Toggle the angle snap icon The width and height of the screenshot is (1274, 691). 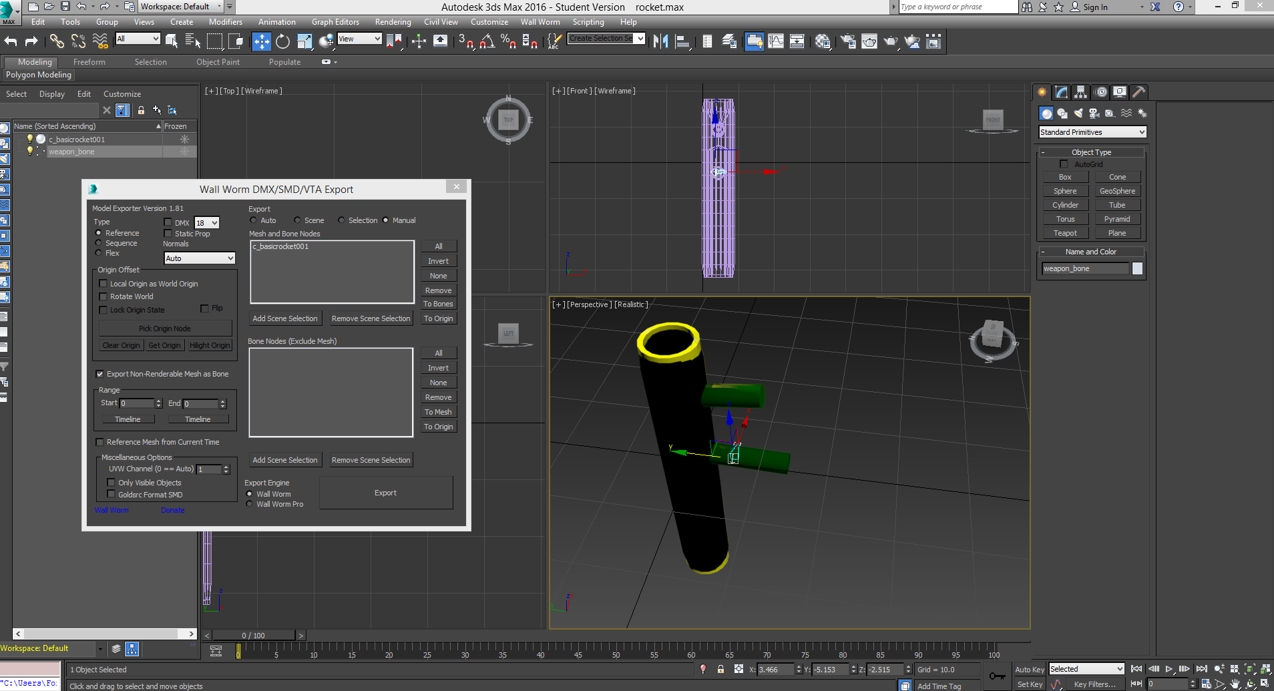tap(487, 41)
